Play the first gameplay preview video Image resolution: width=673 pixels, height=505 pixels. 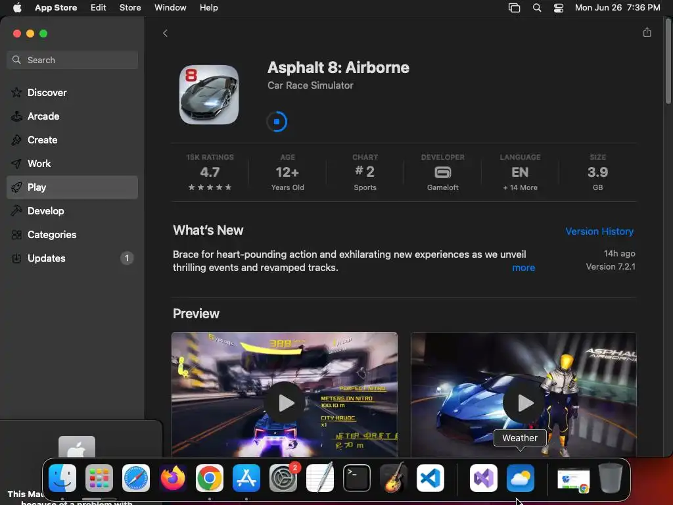click(x=285, y=403)
